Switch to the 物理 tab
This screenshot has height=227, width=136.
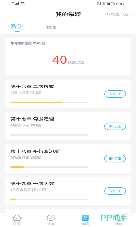pos(51,27)
